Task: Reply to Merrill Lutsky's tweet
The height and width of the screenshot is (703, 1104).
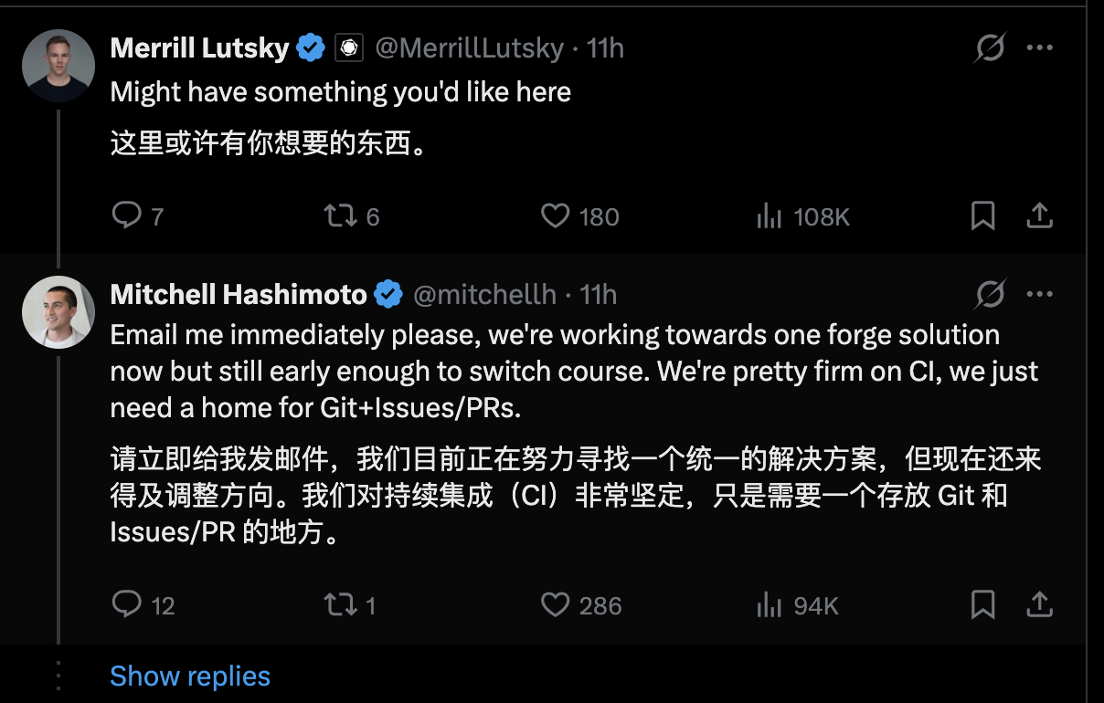Action: [126, 216]
